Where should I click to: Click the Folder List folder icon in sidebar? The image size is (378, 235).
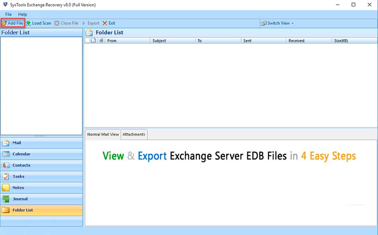pos(6,210)
